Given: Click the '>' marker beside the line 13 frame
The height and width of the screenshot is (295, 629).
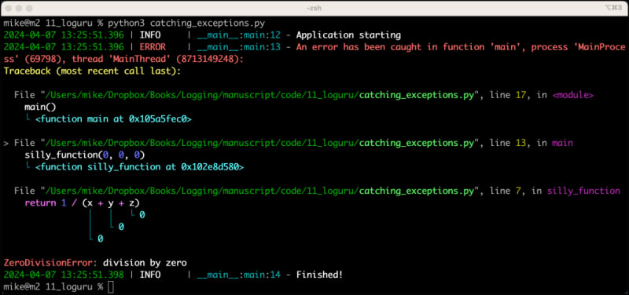Looking at the screenshot, I should 6,143.
